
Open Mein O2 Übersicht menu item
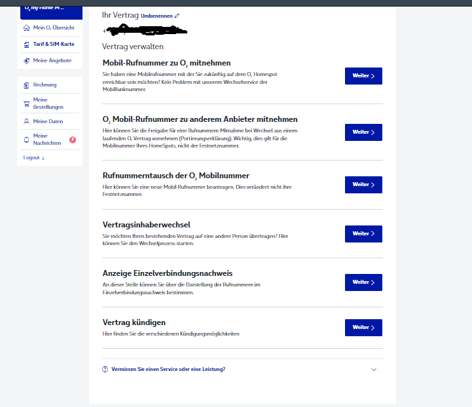pyautogui.click(x=50, y=28)
